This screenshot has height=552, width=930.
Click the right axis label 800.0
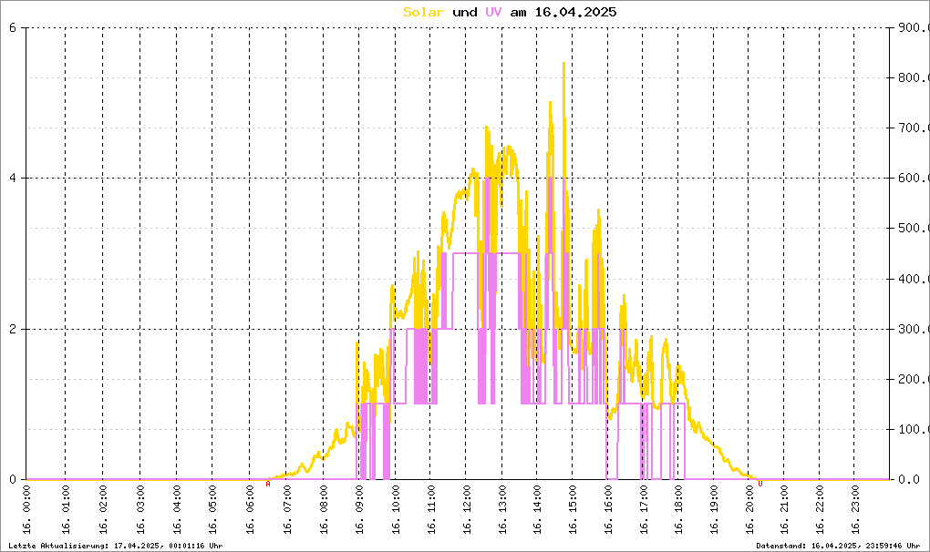tap(912, 77)
